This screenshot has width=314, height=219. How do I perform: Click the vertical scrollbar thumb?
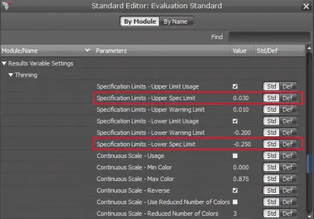pos(309,163)
